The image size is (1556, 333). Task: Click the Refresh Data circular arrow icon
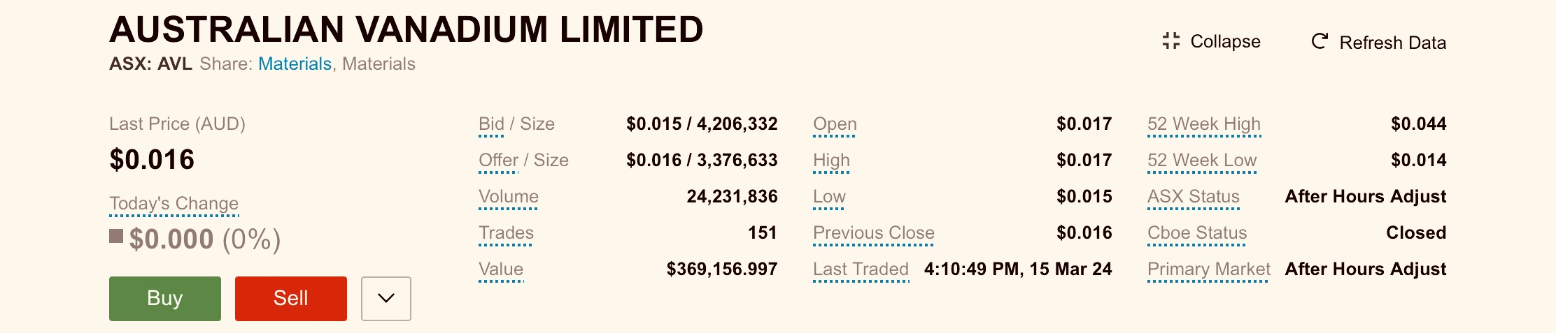click(1320, 41)
